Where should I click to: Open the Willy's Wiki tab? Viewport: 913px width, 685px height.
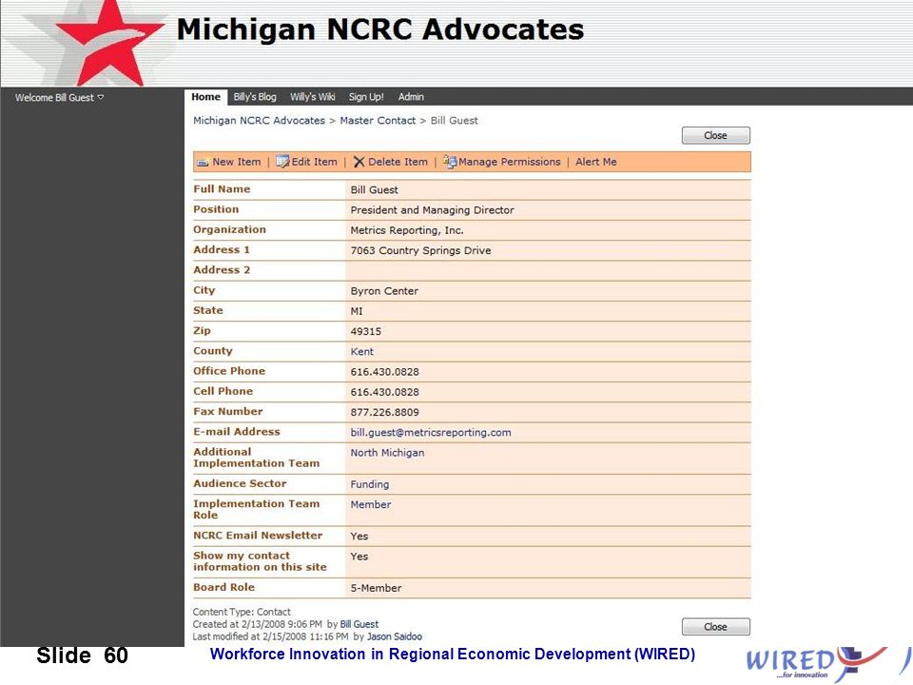313,97
